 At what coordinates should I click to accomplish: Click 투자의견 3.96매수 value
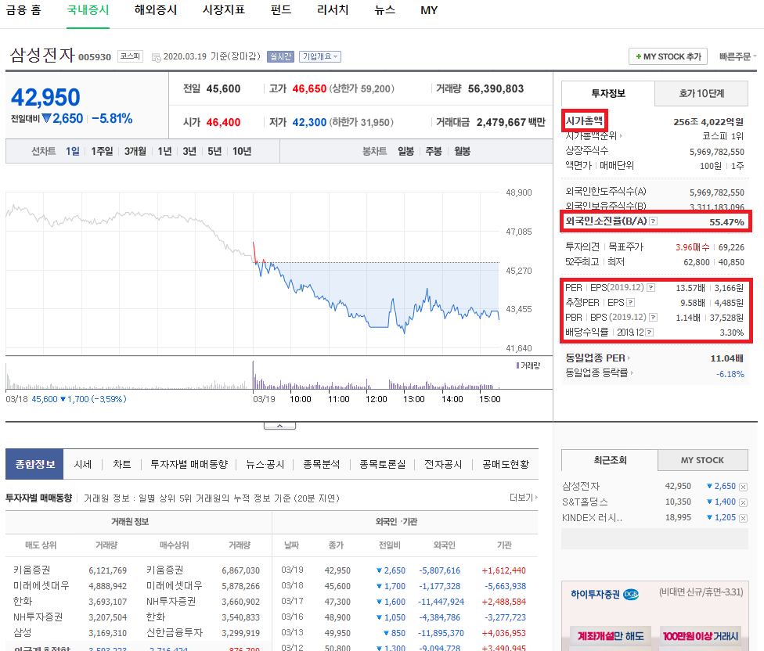(692, 247)
